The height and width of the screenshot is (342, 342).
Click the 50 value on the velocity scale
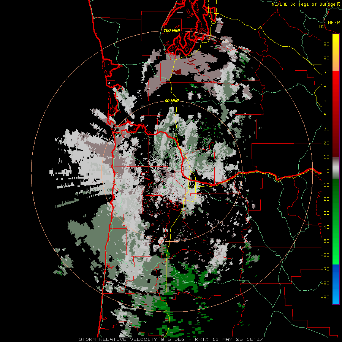(x=326, y=101)
